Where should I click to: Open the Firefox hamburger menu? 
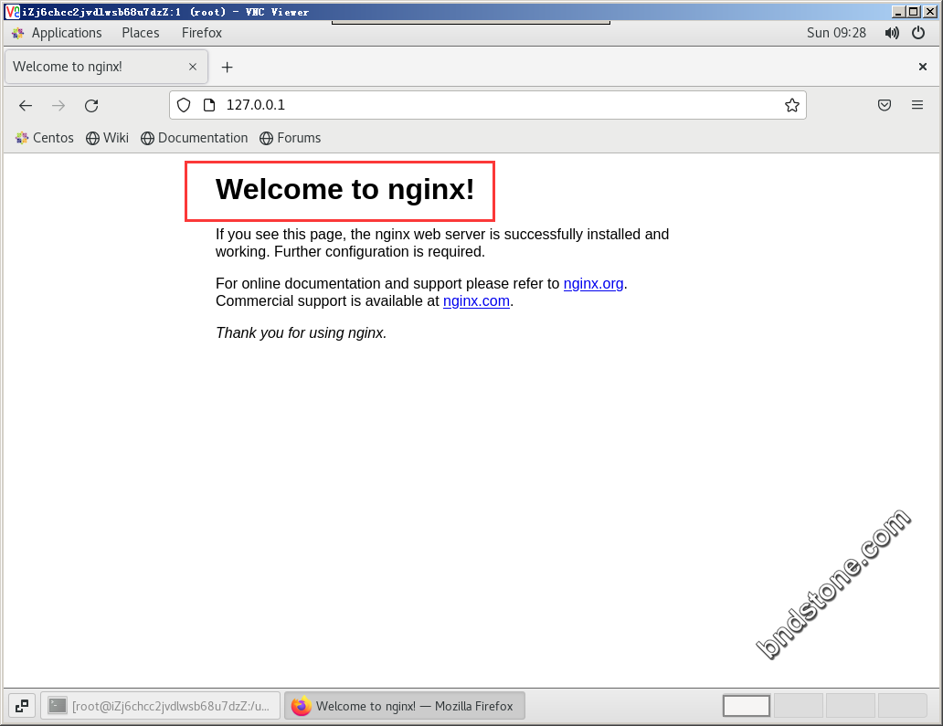(x=917, y=105)
